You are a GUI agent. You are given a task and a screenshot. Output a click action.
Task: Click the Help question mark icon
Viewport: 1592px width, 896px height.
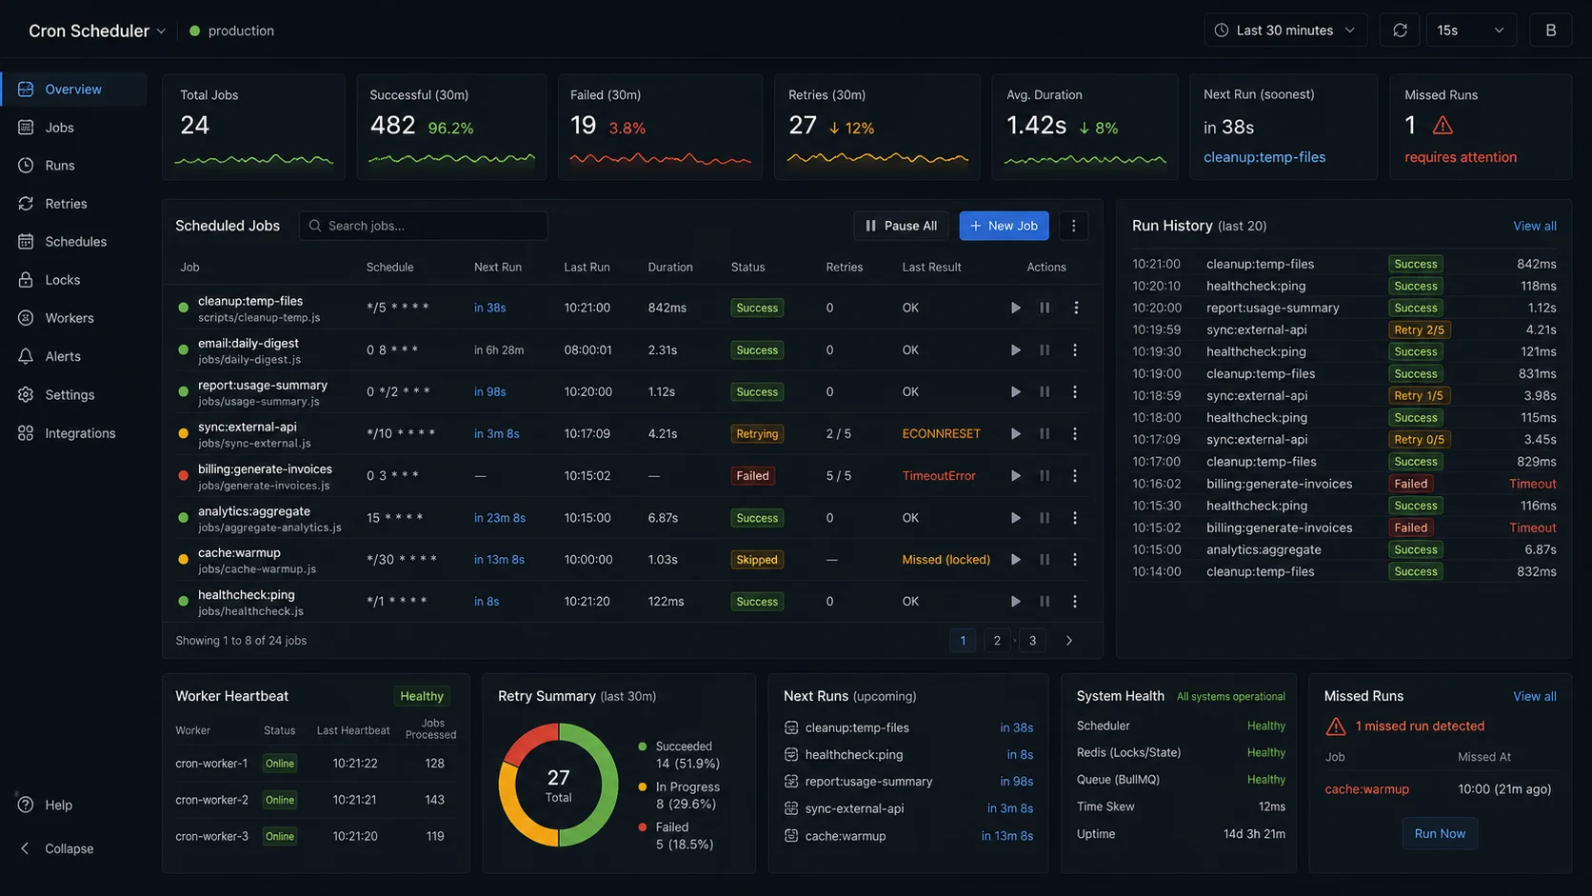pyautogui.click(x=26, y=805)
